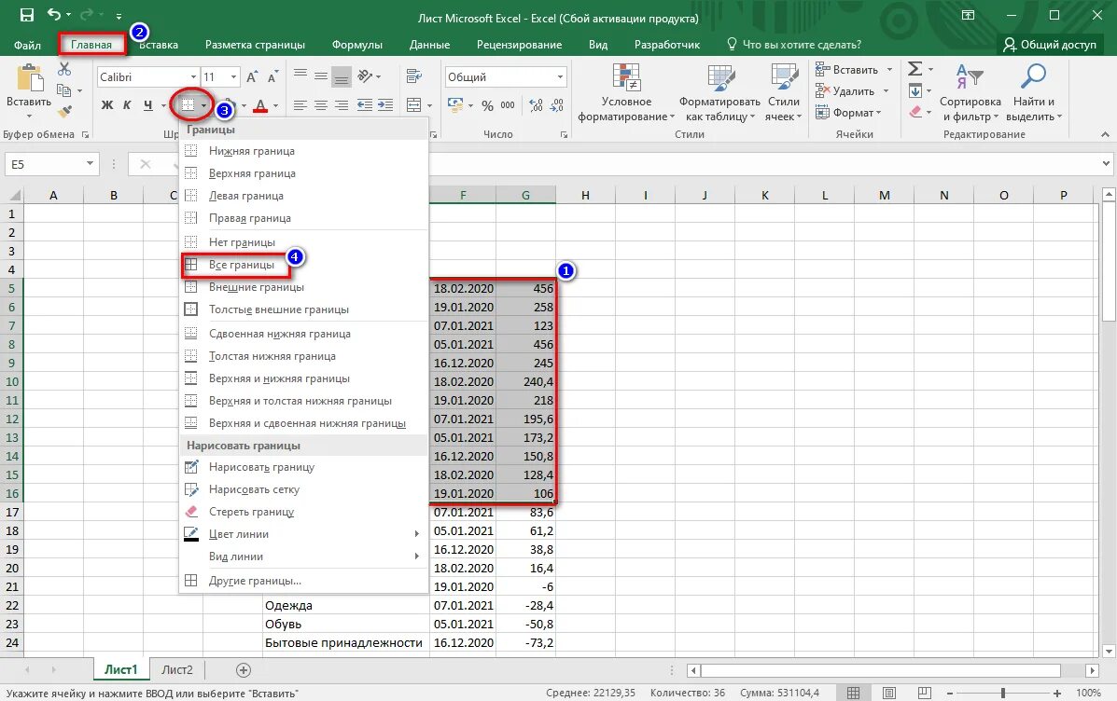The height and width of the screenshot is (701, 1117).
Task: Expand the Цвет линии submenu
Action: (303, 534)
